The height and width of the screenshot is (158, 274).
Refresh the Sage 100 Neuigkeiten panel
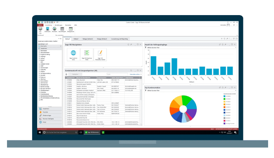pyautogui.click(x=128, y=45)
